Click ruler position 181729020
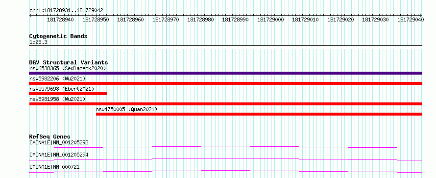Image resolution: width=436 pixels, height=178 pixels. [x=340, y=20]
